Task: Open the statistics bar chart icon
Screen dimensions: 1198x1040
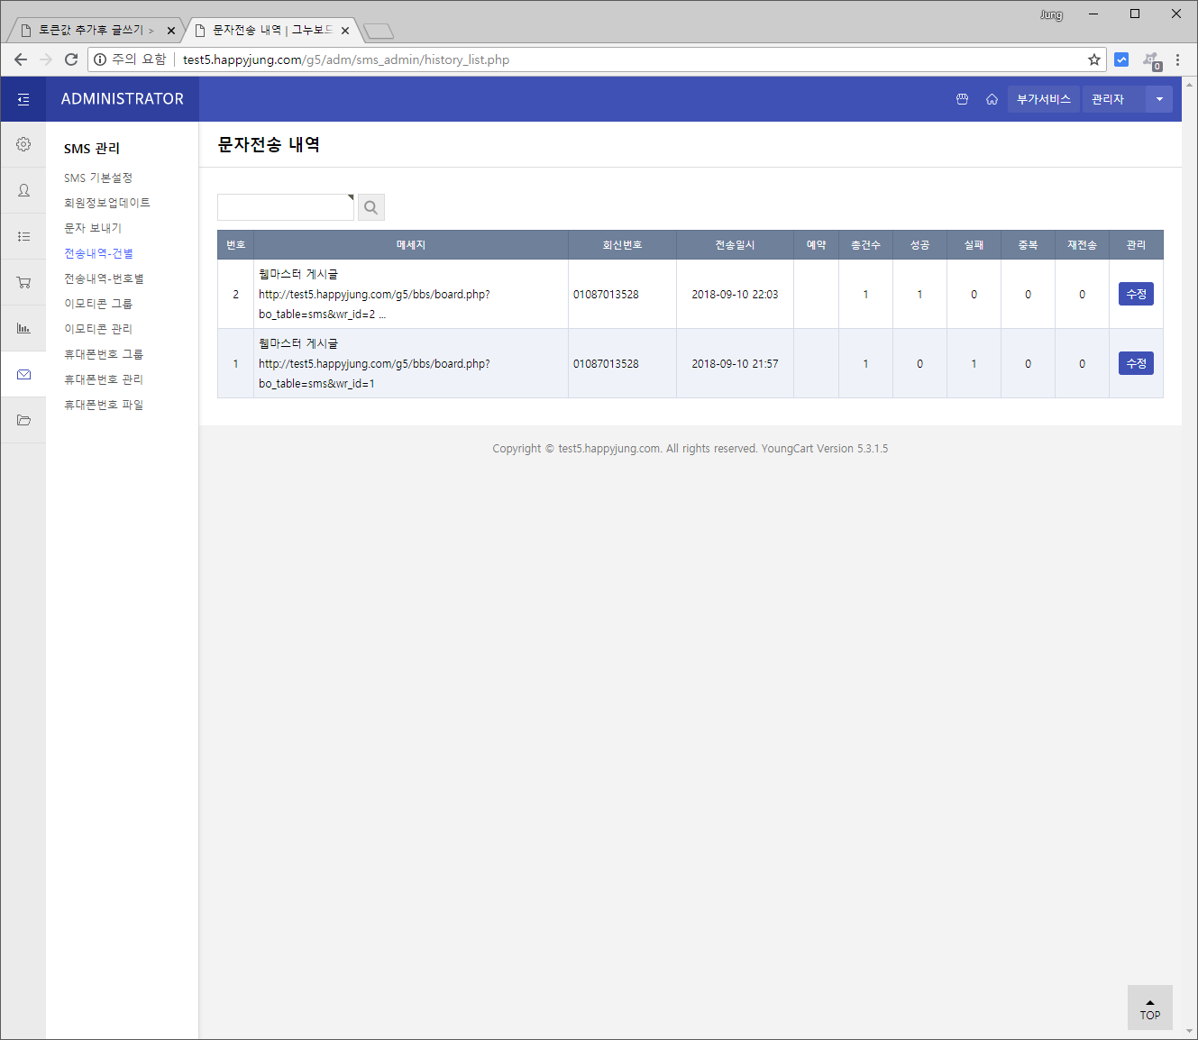Action: [x=23, y=328]
